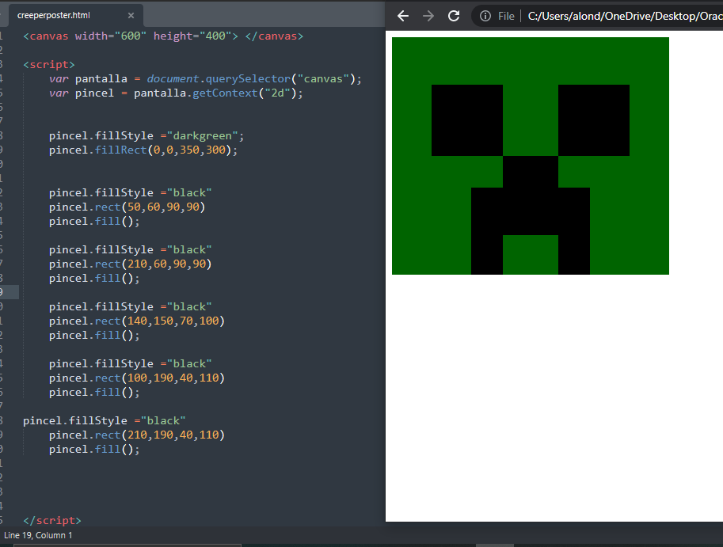Click the rect(210,60,90,90) line

pyautogui.click(x=130, y=264)
